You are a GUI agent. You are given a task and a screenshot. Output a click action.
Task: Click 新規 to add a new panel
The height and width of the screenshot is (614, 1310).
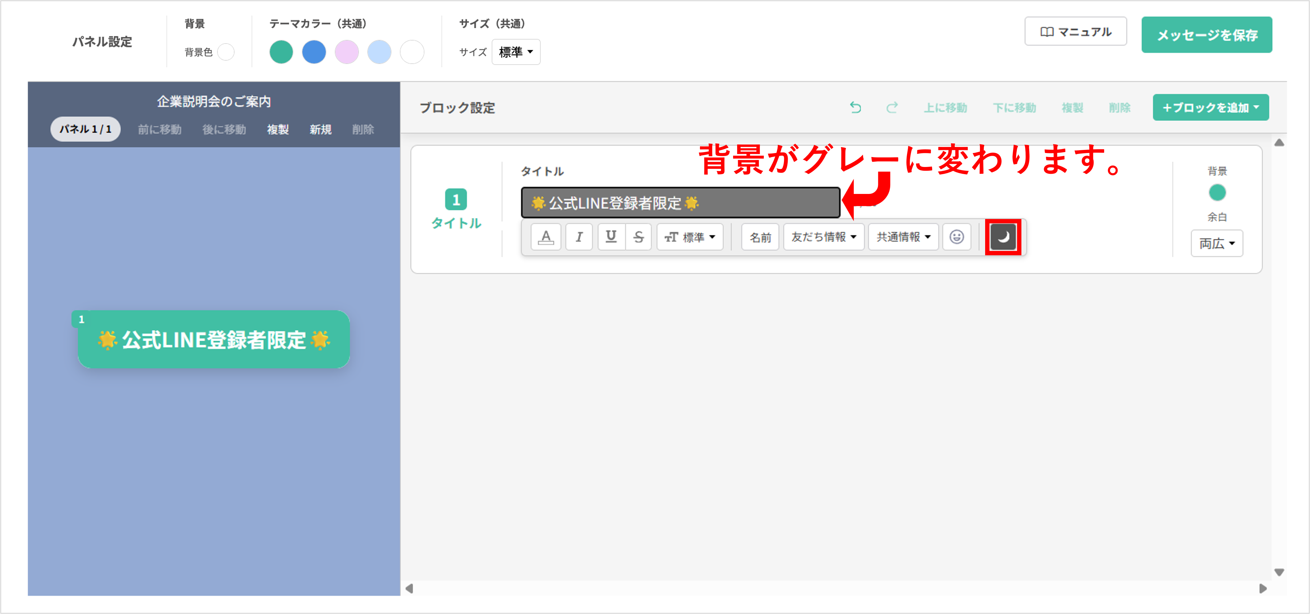pos(321,129)
